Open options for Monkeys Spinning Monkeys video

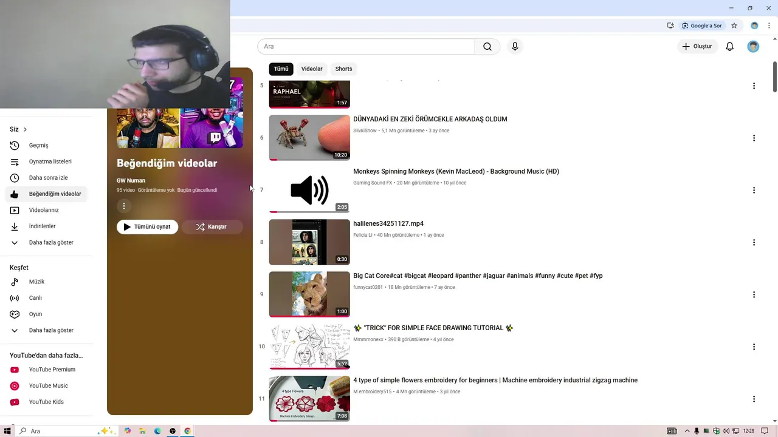(754, 190)
